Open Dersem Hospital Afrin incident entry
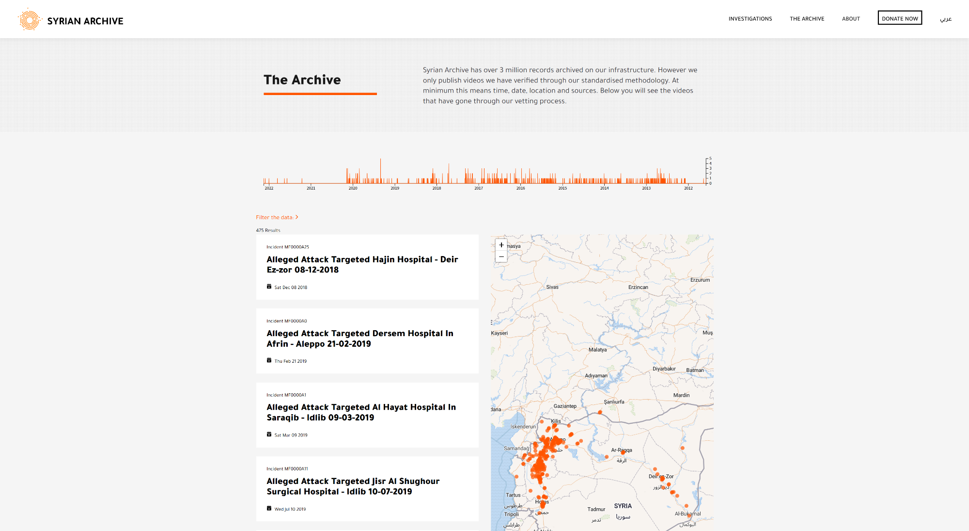Viewport: 969px width, 531px height. coord(359,338)
